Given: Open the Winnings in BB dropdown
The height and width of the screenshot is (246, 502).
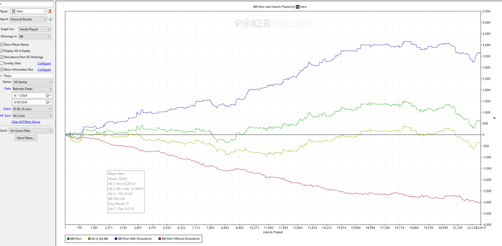Looking at the screenshot, I should 35,37.
